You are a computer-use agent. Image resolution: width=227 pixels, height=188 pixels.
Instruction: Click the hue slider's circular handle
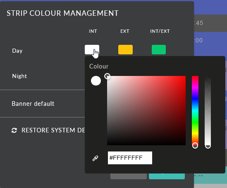coord(195,145)
